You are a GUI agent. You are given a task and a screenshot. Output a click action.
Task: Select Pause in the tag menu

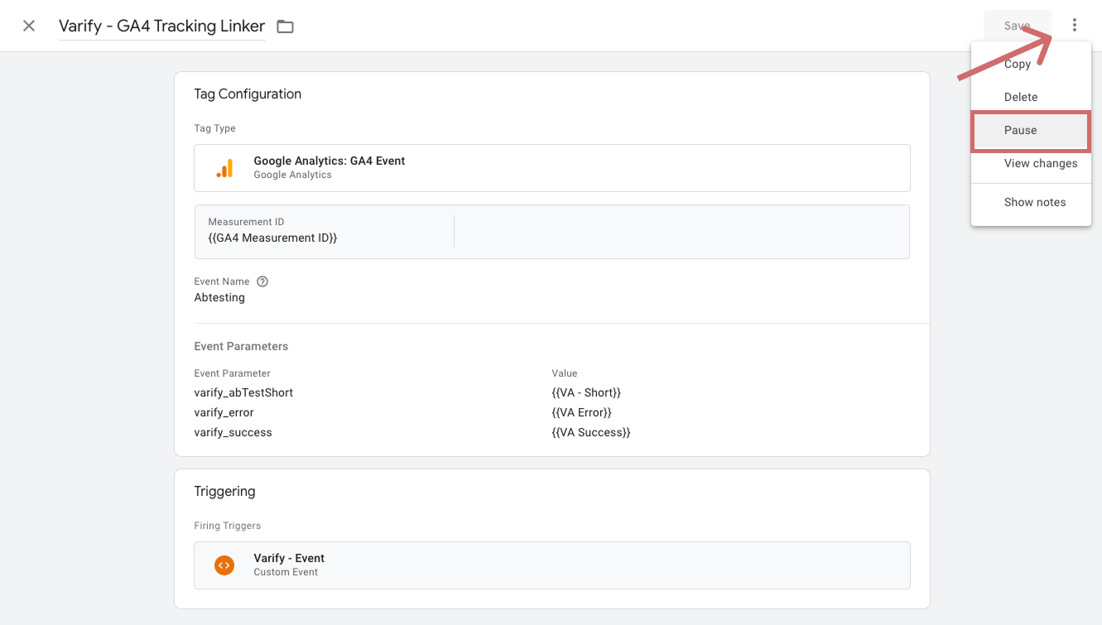tap(1031, 130)
